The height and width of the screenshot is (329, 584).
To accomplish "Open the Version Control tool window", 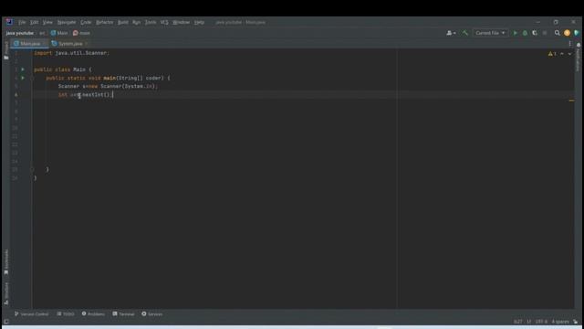I will [x=31, y=314].
